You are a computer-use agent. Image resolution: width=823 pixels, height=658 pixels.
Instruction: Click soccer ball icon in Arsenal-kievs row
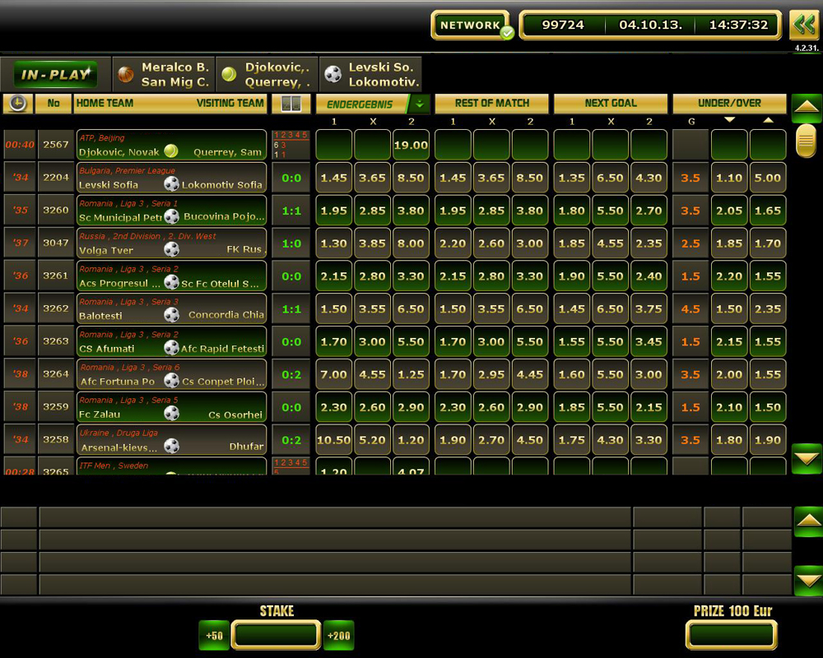(171, 446)
